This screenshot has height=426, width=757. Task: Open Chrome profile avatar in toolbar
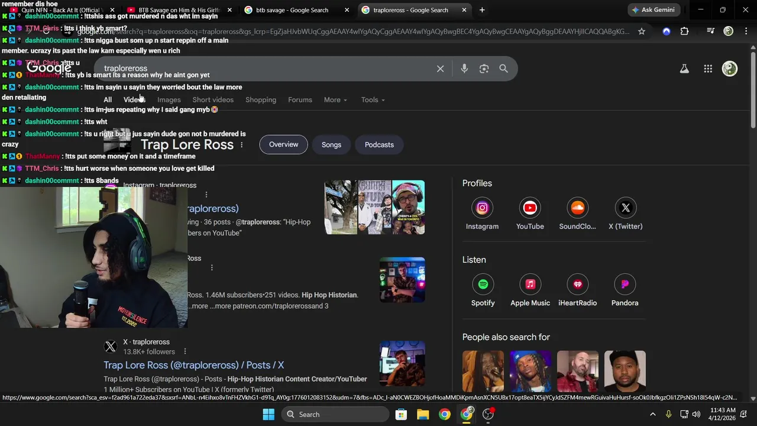[x=729, y=31]
